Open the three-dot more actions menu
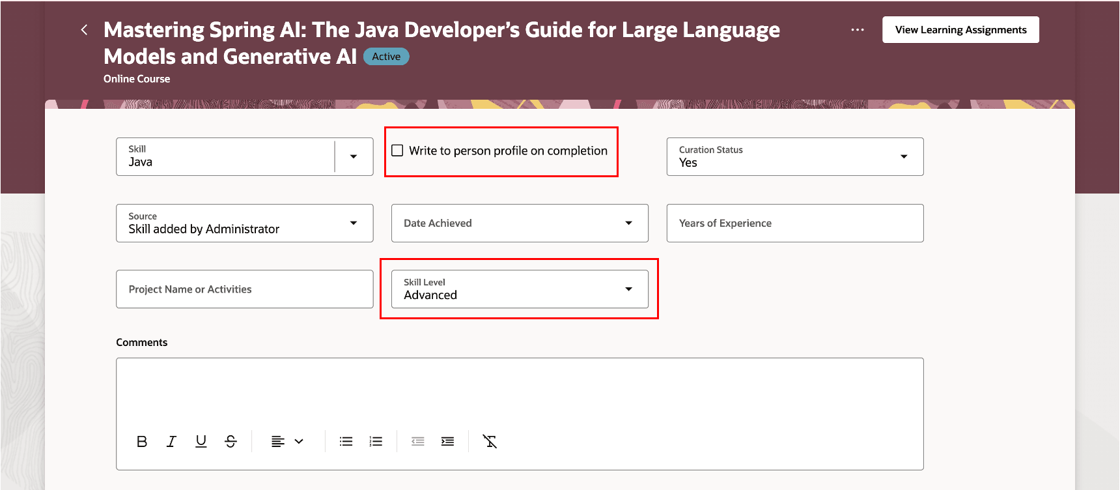The width and height of the screenshot is (1120, 490). [858, 30]
